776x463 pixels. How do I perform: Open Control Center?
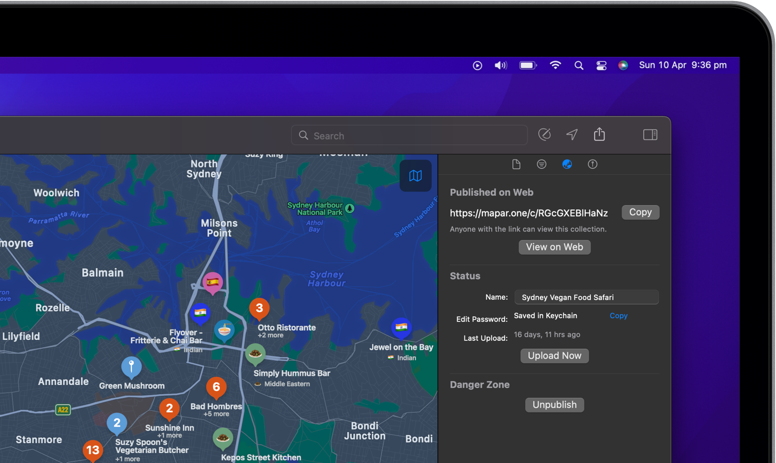601,66
